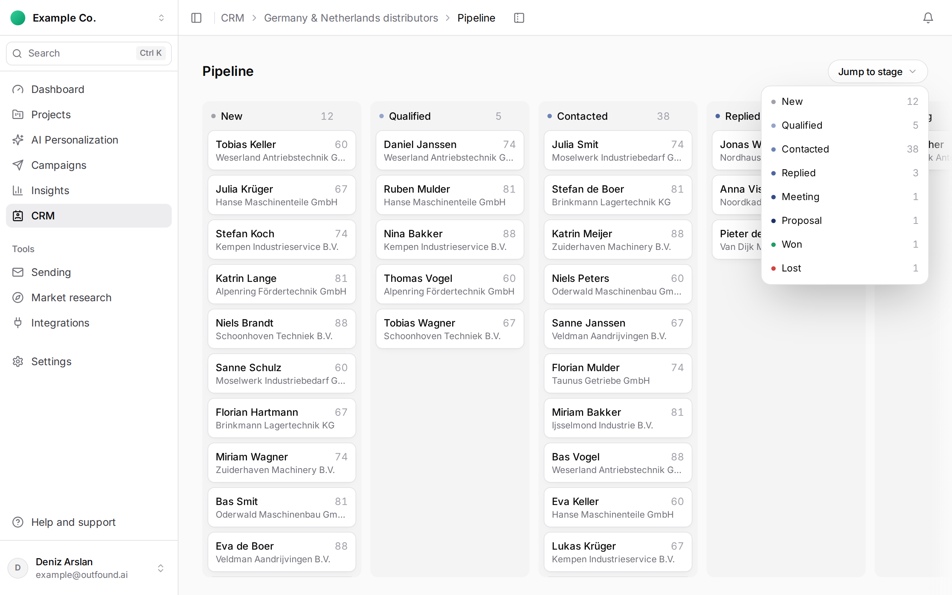Open Sending tool
Screen dimensions: 952x595
point(89,272)
